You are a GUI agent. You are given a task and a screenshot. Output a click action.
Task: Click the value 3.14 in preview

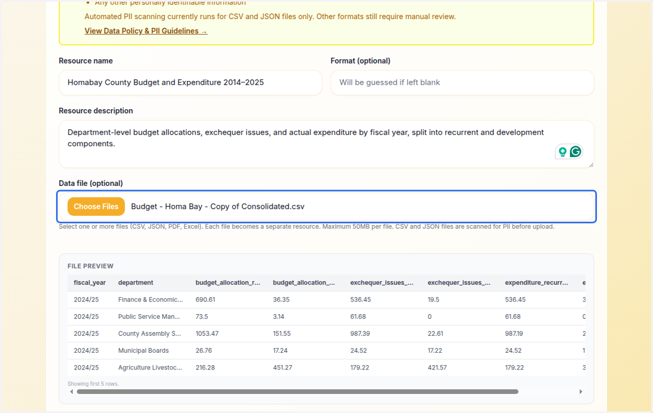(278, 316)
